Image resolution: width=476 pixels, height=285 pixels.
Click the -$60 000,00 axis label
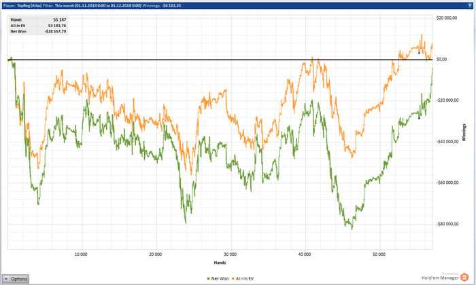click(447, 183)
